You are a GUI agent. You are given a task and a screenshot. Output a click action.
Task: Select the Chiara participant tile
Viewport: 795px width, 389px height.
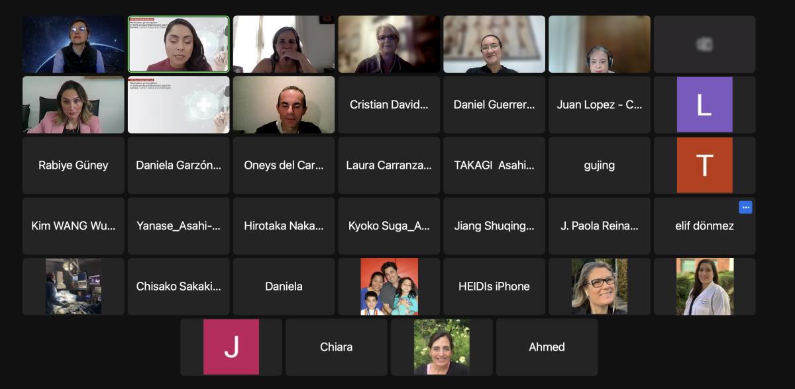click(x=337, y=347)
